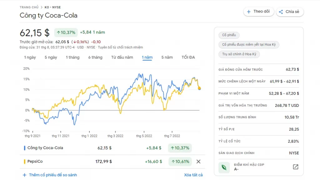Image resolution: width=320 pixels, height=180 pixels.
Task: Click ĐIỂM KHÍ HẬU CDP label
Action: [x=249, y=165]
